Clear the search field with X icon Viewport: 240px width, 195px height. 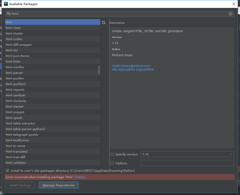pyautogui.click(x=230, y=14)
